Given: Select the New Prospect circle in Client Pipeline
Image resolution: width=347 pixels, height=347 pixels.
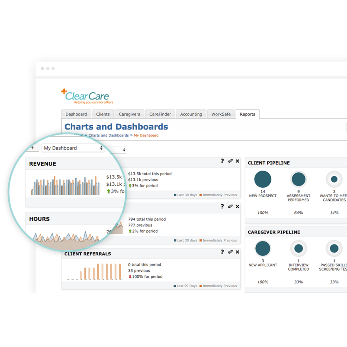Looking at the screenshot, I should pos(263,179).
